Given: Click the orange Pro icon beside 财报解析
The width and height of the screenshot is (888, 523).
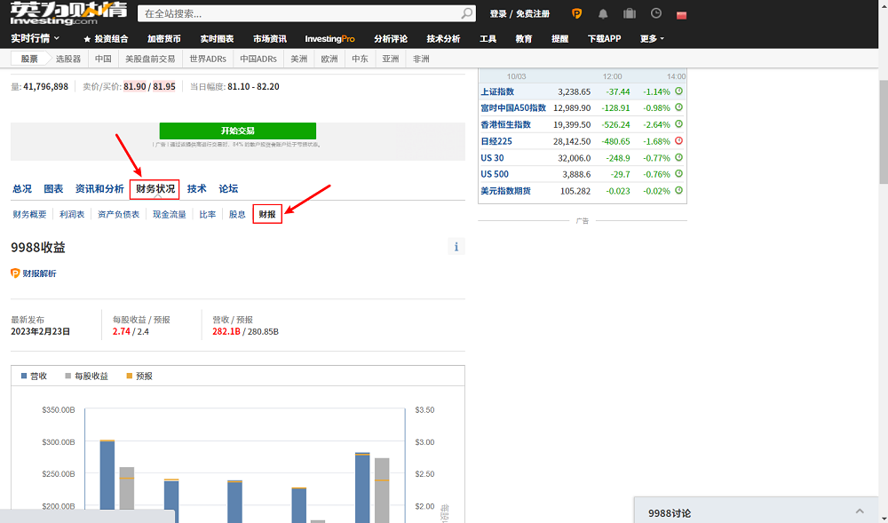Looking at the screenshot, I should tap(15, 273).
